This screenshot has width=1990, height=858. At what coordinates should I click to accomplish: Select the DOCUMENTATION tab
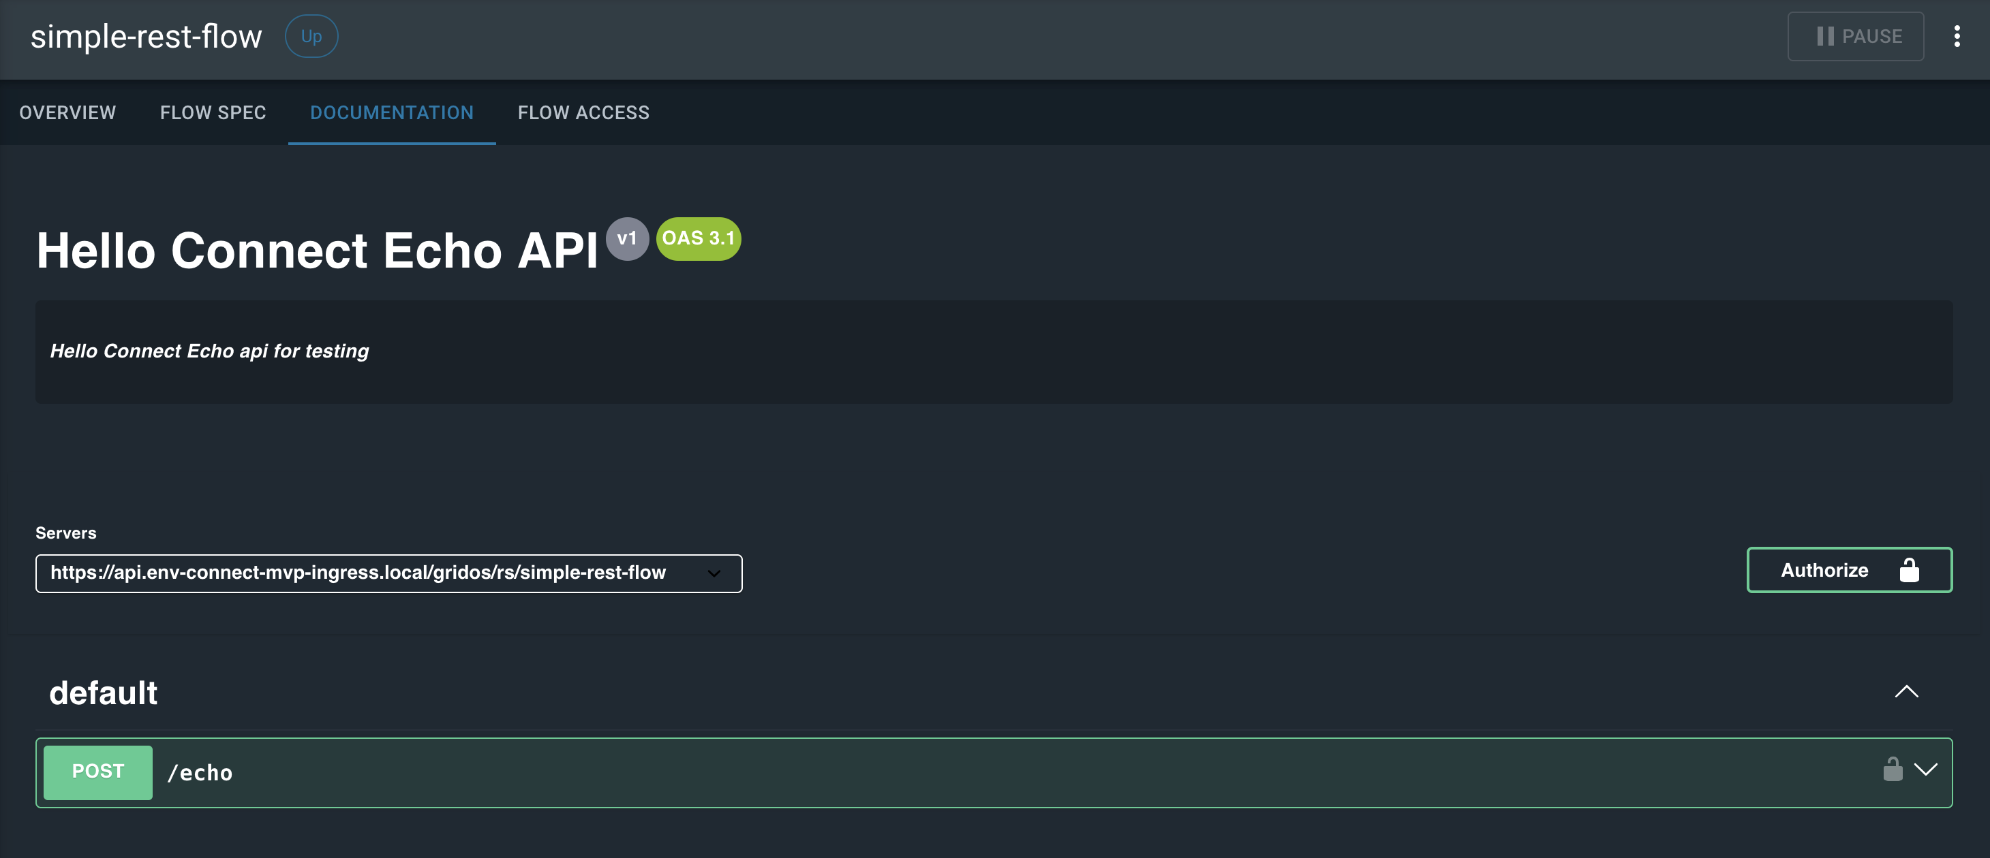pyautogui.click(x=392, y=112)
